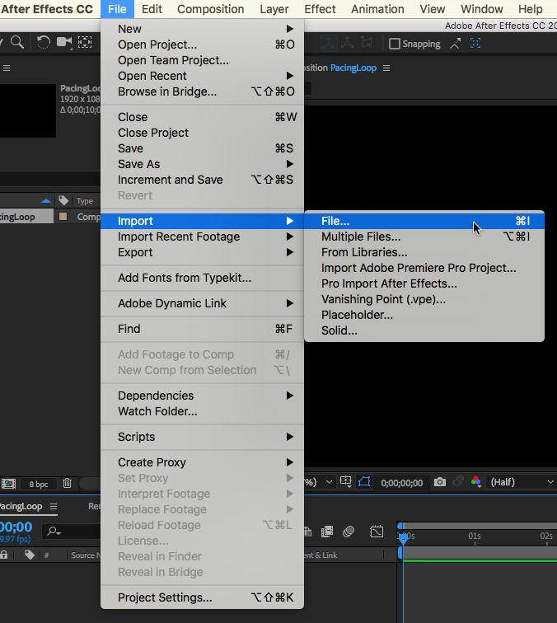The image size is (557, 623).
Task: Select the Zoom tool magnifier icon
Action: 17,43
